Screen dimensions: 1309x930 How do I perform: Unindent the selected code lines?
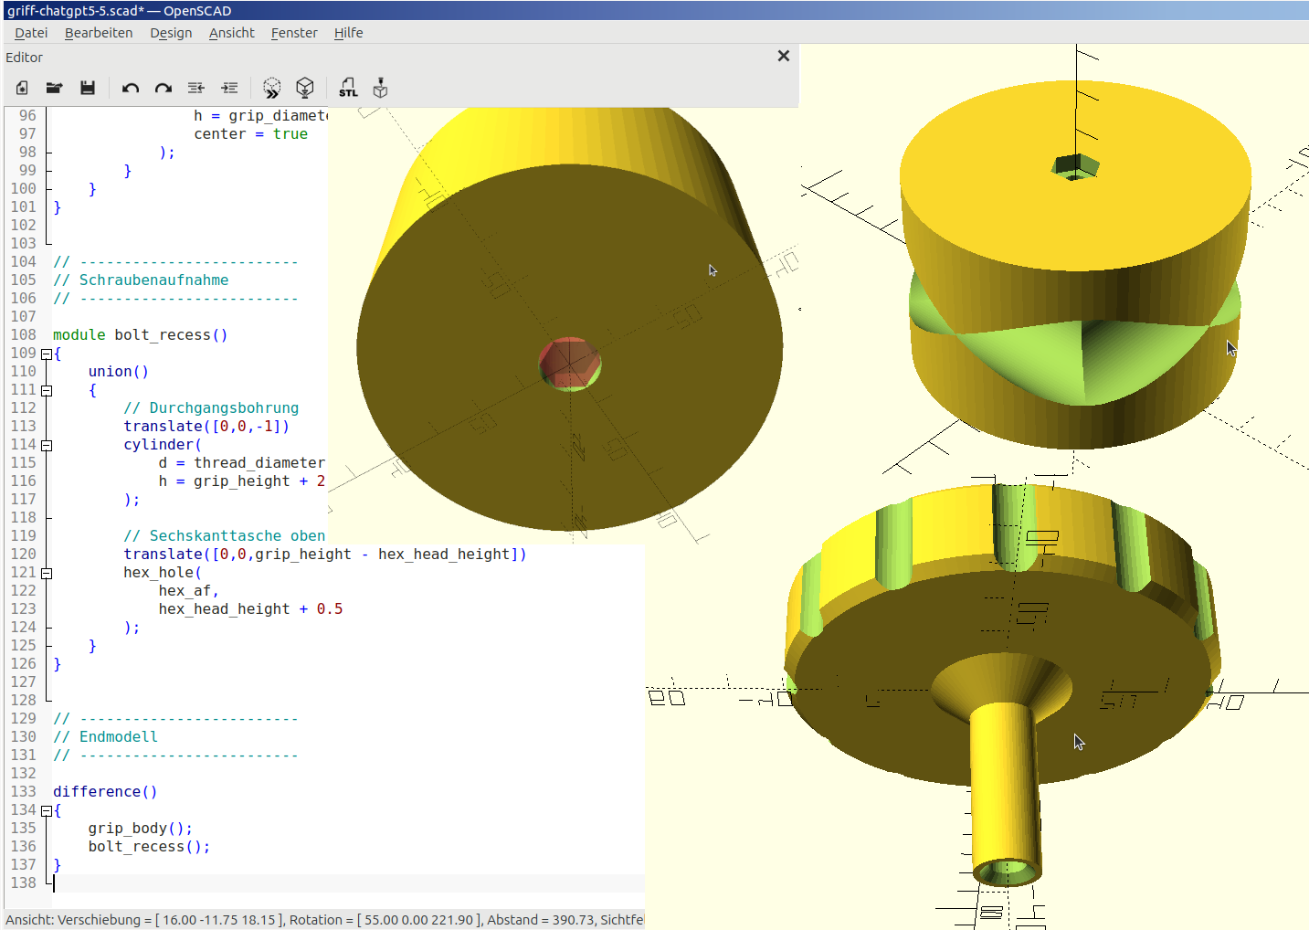196,88
